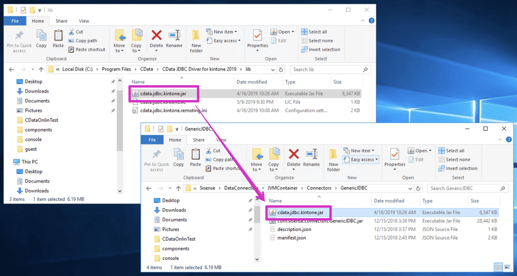Viewport: 517px width, 276px height.
Task: Go up one folder level in lib window
Action: pos(41,69)
